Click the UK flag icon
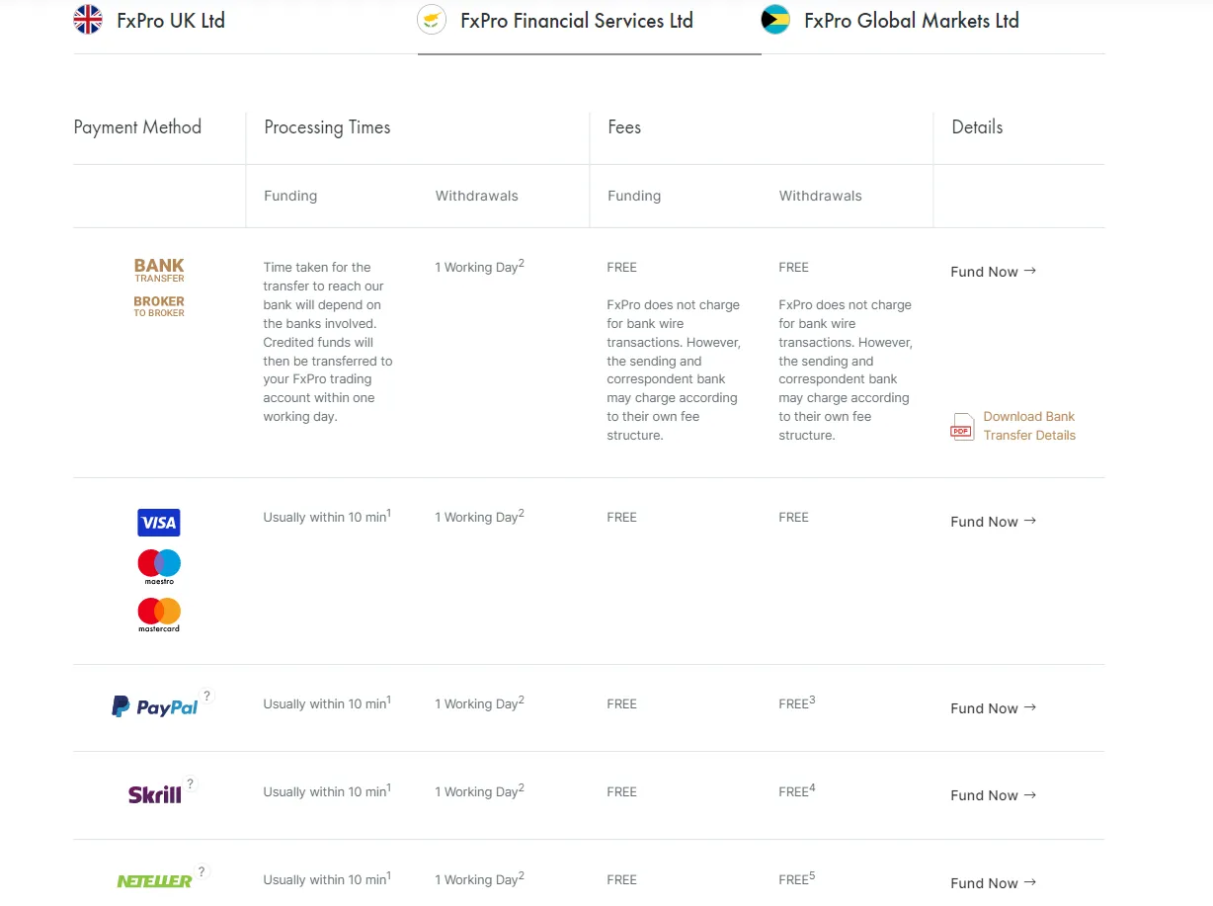Viewport: 1213px width, 906px height. [88, 20]
